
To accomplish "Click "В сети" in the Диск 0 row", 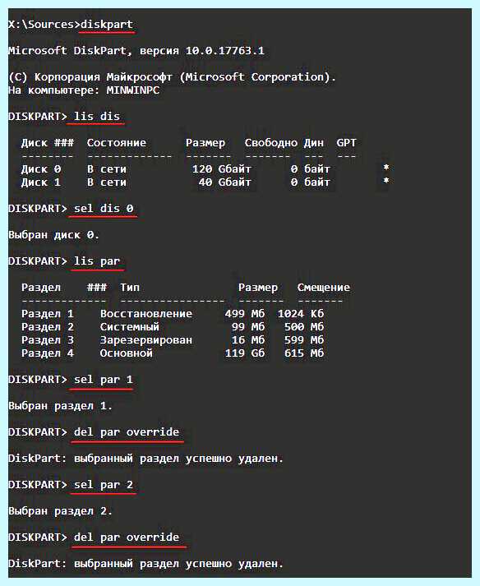I will point(107,169).
